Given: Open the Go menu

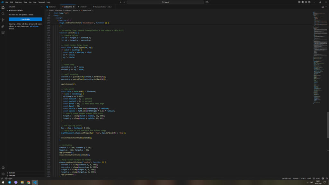Looking at the screenshot, I should (30, 2).
